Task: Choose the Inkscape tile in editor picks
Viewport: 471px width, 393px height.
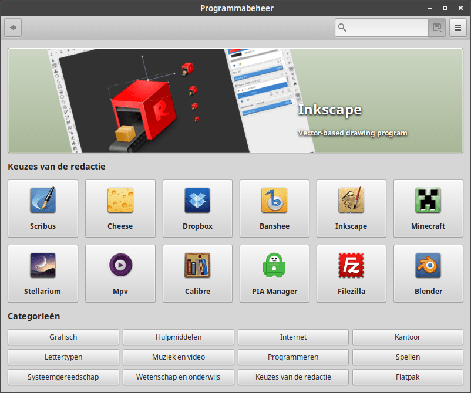Action: pyautogui.click(x=351, y=208)
